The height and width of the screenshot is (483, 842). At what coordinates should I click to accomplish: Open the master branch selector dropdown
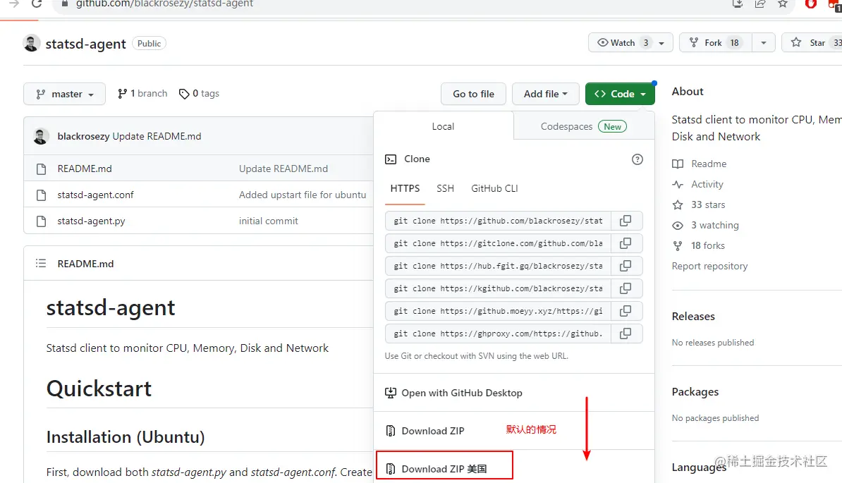(x=64, y=94)
